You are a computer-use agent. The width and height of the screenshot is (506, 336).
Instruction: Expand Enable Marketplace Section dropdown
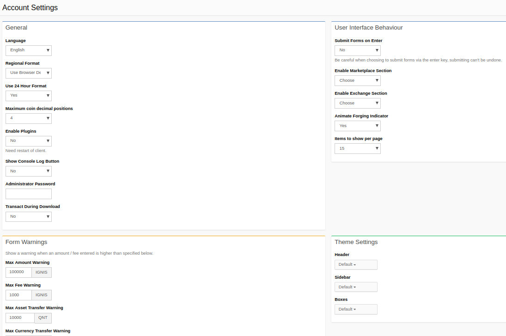pos(357,80)
